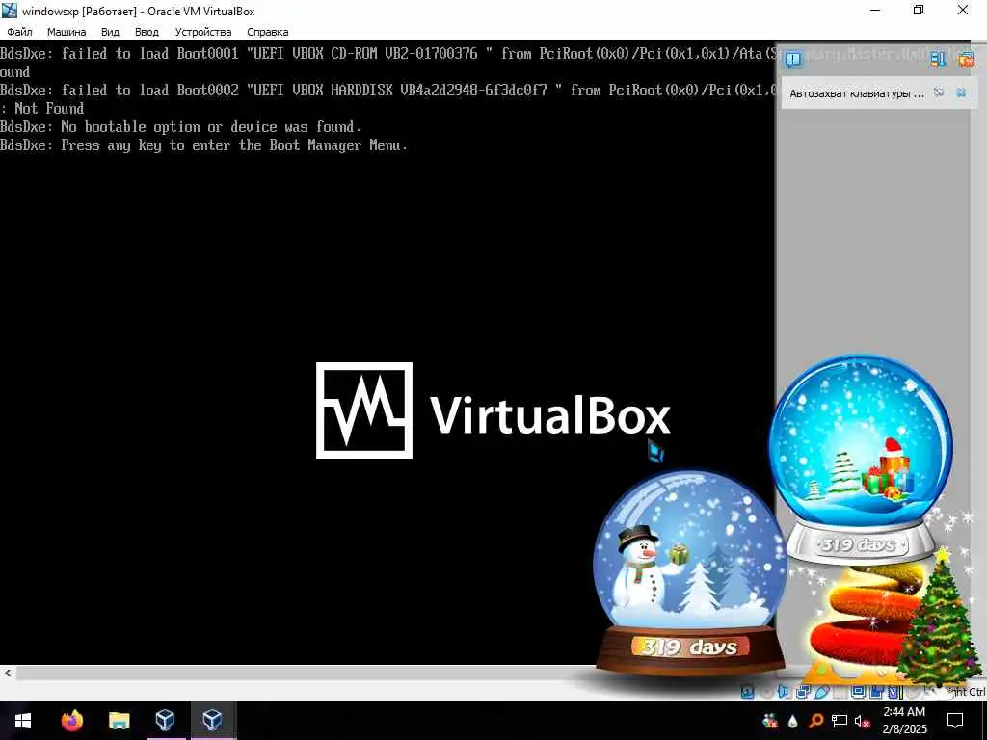
Task: Click the network adapters status icon
Action: [803, 692]
